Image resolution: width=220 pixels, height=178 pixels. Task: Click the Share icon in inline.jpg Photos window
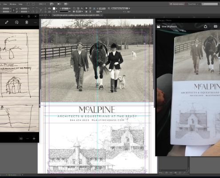[x=205, y=27]
